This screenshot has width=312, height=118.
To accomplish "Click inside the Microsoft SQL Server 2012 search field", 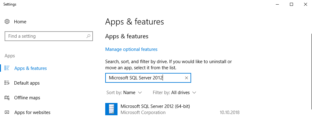I will point(148,78).
